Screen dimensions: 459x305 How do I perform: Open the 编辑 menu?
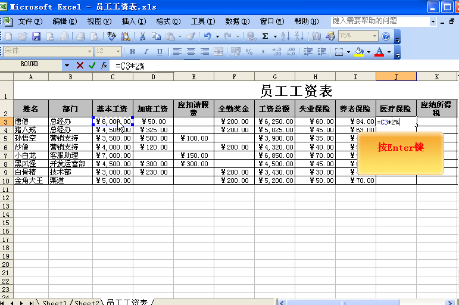65,21
